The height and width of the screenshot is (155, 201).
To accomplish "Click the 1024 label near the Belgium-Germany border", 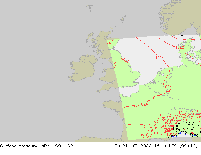I will pyautogui.click(x=167, y=87).
